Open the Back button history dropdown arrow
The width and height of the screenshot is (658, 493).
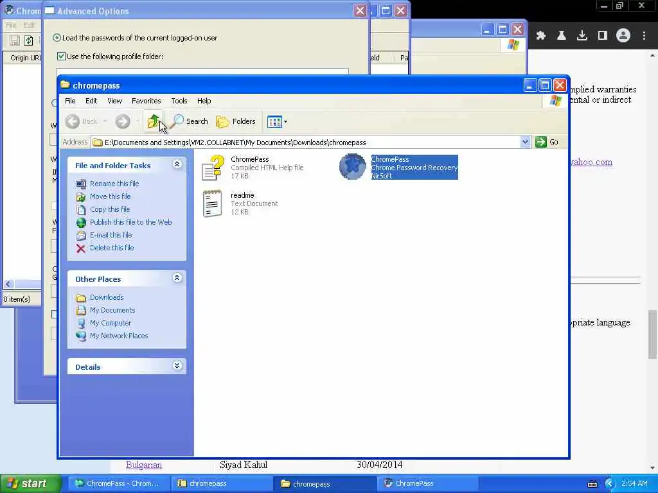105,121
